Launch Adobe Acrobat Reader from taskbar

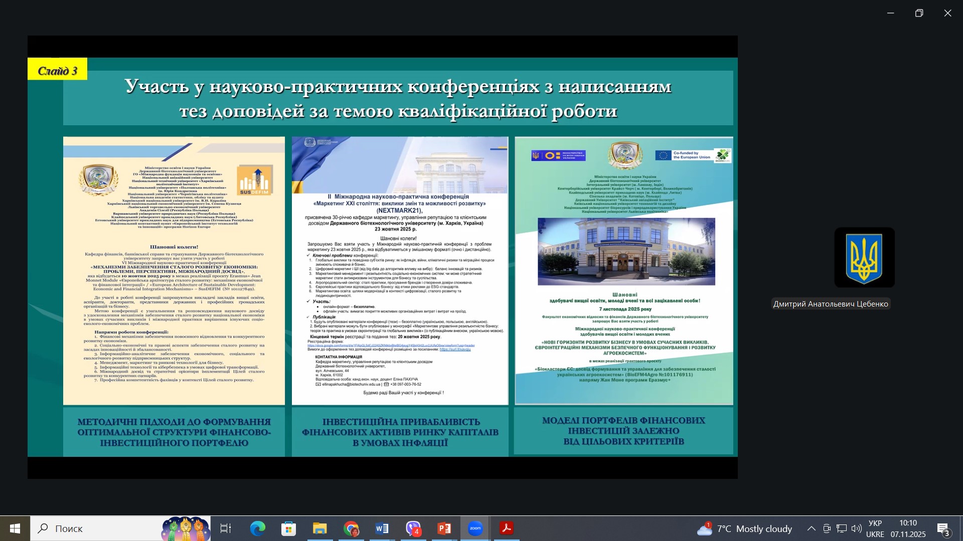[x=506, y=528]
